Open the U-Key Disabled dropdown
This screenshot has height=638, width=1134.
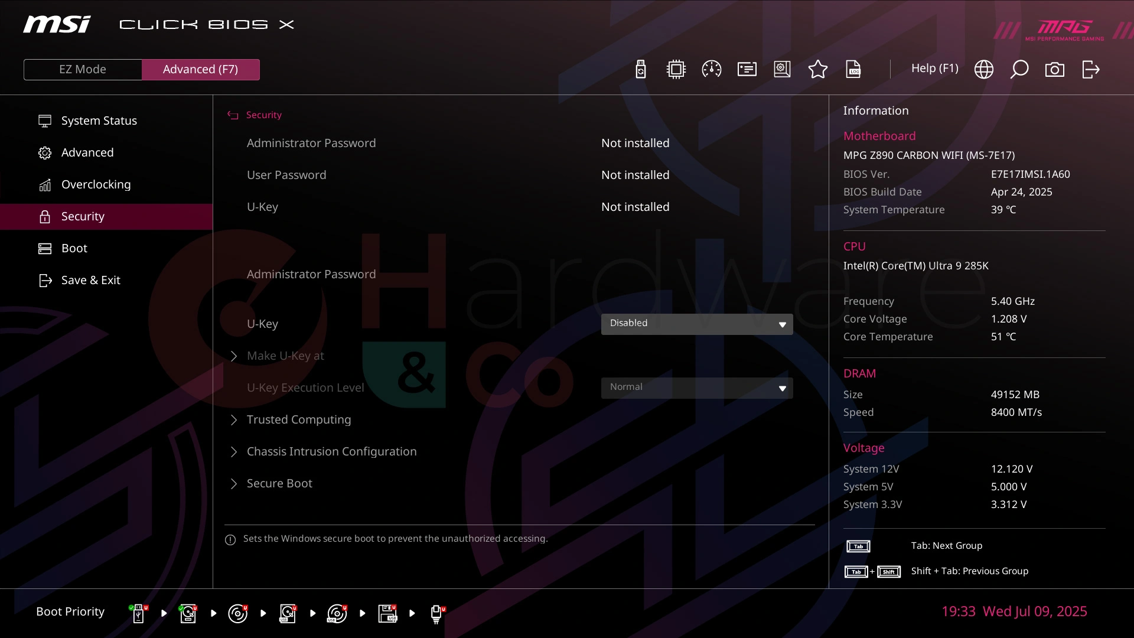(697, 324)
